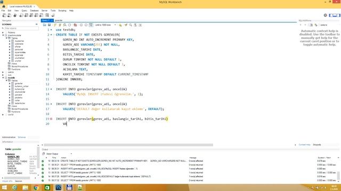Click the Snippets tab
This screenshot has width=341, height=191.
coord(317,145)
